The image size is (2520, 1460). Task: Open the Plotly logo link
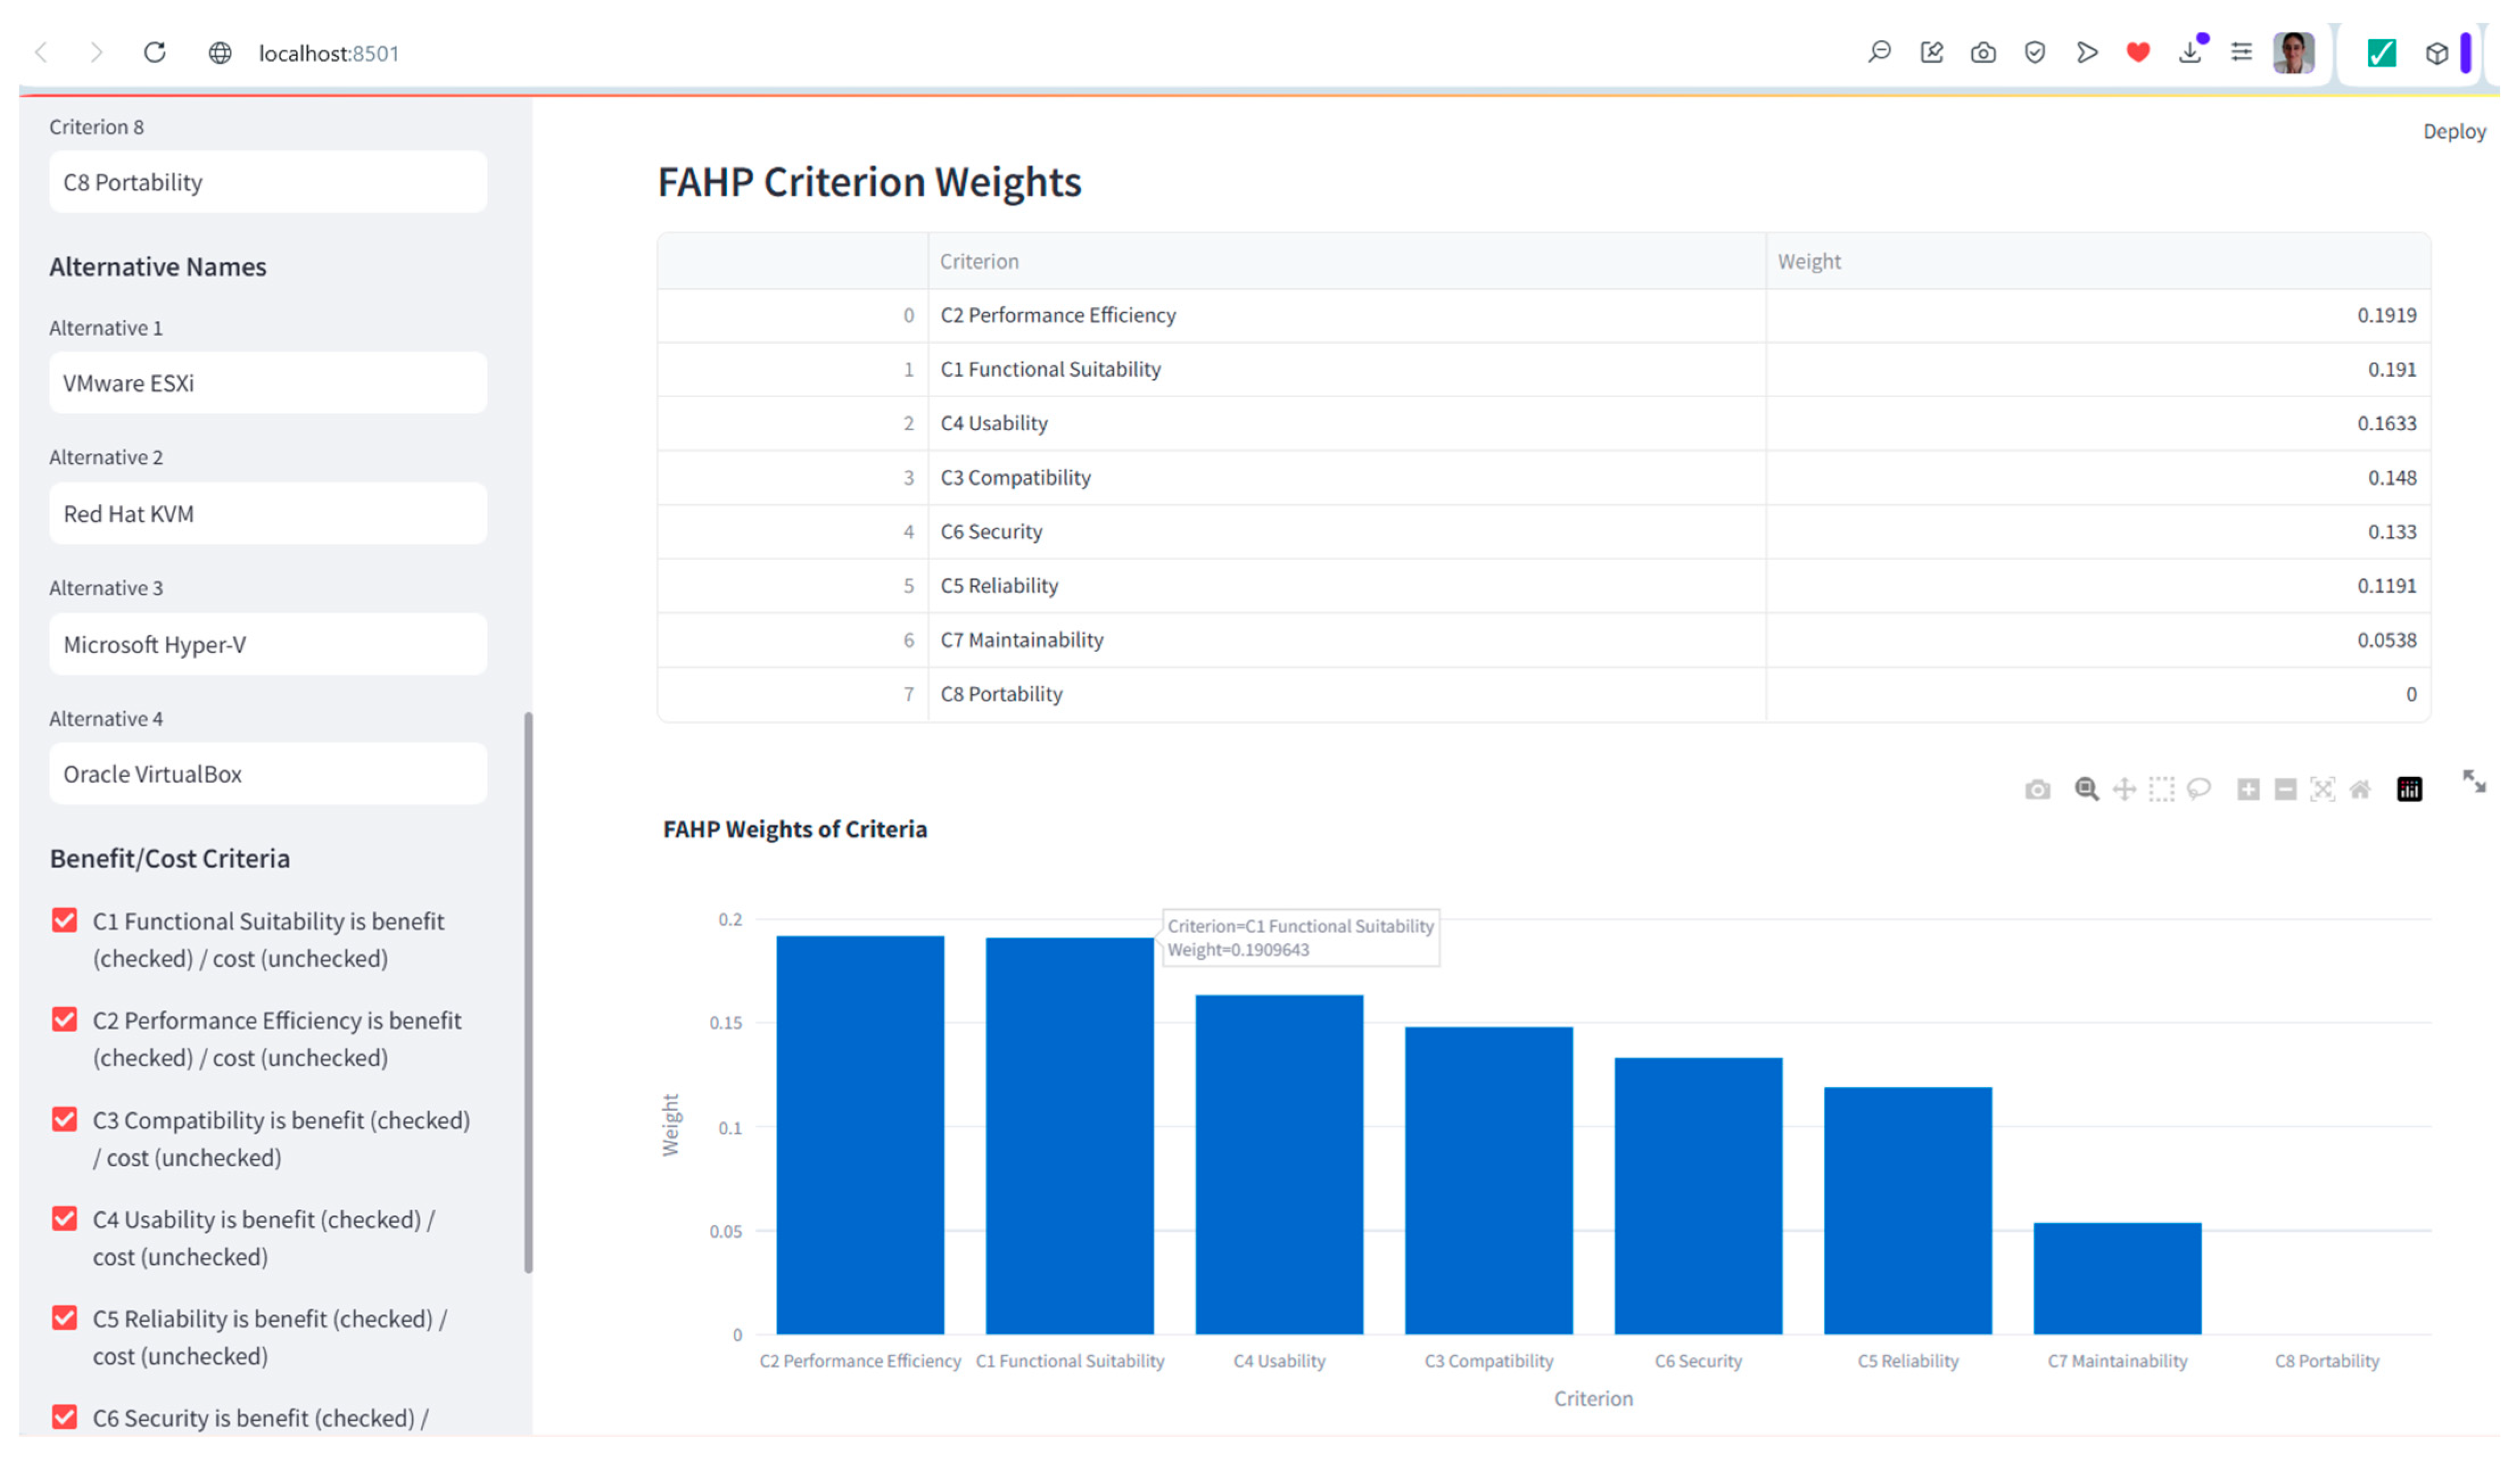coord(2409,790)
